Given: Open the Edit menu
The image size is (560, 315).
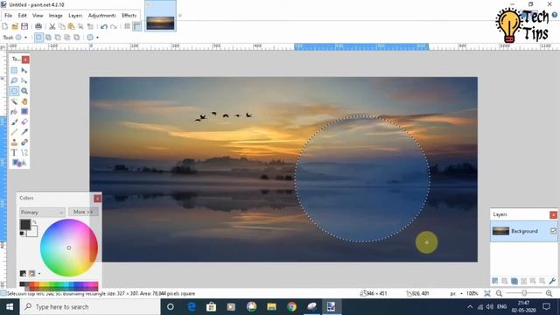Looking at the screenshot, I should [23, 16].
